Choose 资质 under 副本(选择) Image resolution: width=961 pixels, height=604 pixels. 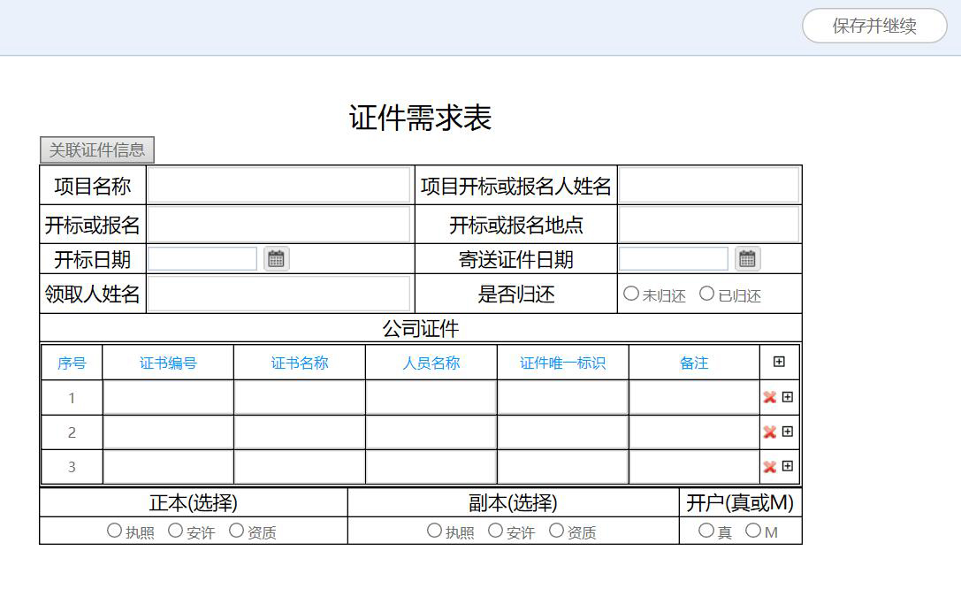click(556, 531)
